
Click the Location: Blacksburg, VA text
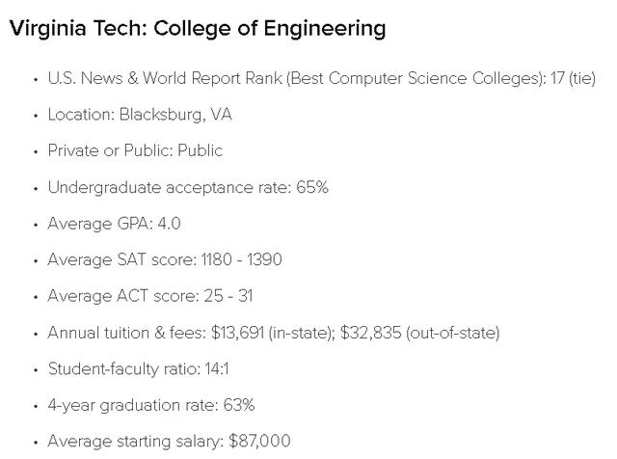[140, 115]
